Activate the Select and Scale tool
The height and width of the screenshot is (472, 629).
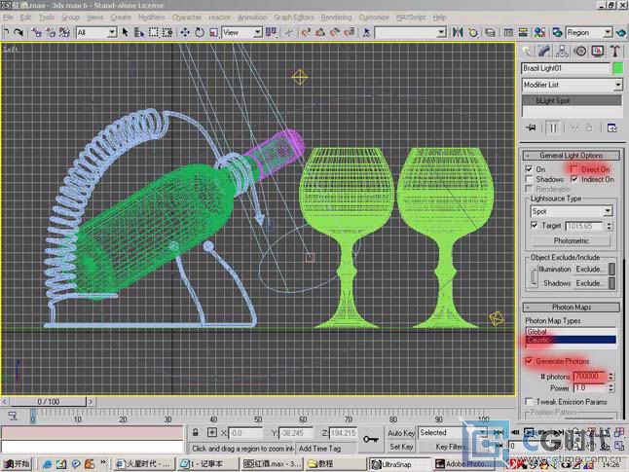(x=213, y=32)
